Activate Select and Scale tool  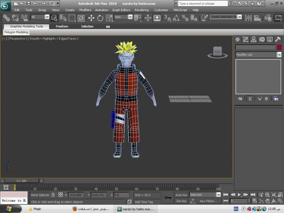pyautogui.click(x=109, y=18)
